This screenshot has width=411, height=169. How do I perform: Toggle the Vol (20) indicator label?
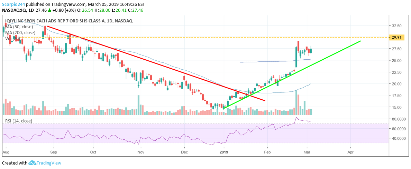(x=12, y=38)
